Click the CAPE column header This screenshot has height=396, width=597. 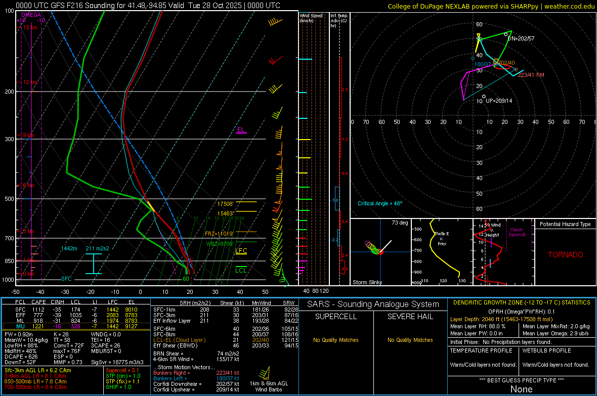coord(38,302)
